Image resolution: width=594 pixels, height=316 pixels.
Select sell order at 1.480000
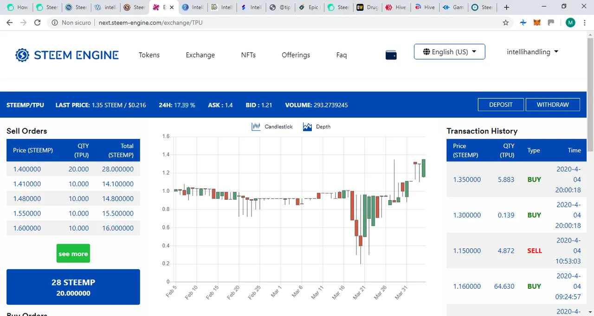[x=73, y=199]
